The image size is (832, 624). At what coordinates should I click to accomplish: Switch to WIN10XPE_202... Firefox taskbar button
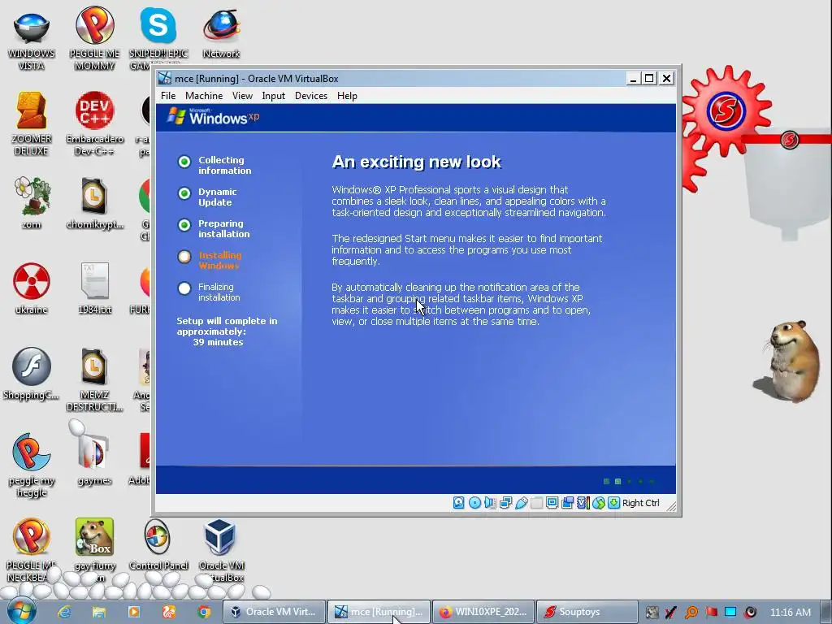coord(484,612)
